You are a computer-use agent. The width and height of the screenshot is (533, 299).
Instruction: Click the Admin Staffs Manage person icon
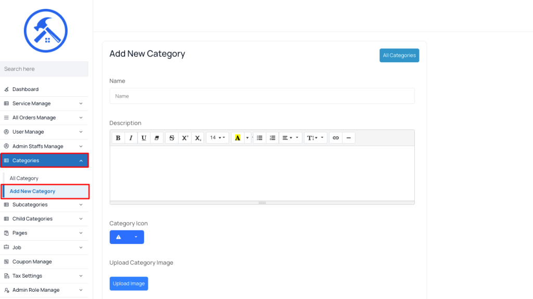(6, 146)
